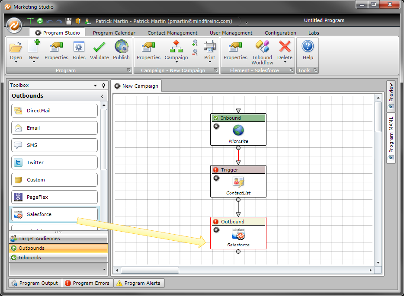Click the play icon on Inbound Microsite node
The height and width of the screenshot is (296, 404).
click(x=216, y=126)
